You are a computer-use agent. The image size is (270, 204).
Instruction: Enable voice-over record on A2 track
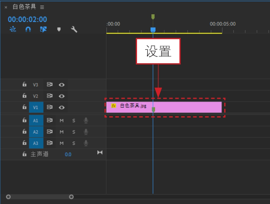[86, 132]
